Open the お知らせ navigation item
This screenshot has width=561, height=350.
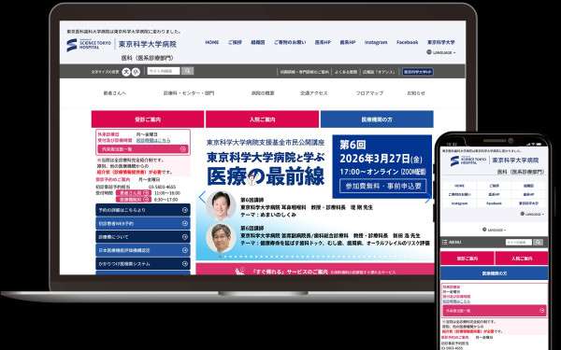(416, 92)
